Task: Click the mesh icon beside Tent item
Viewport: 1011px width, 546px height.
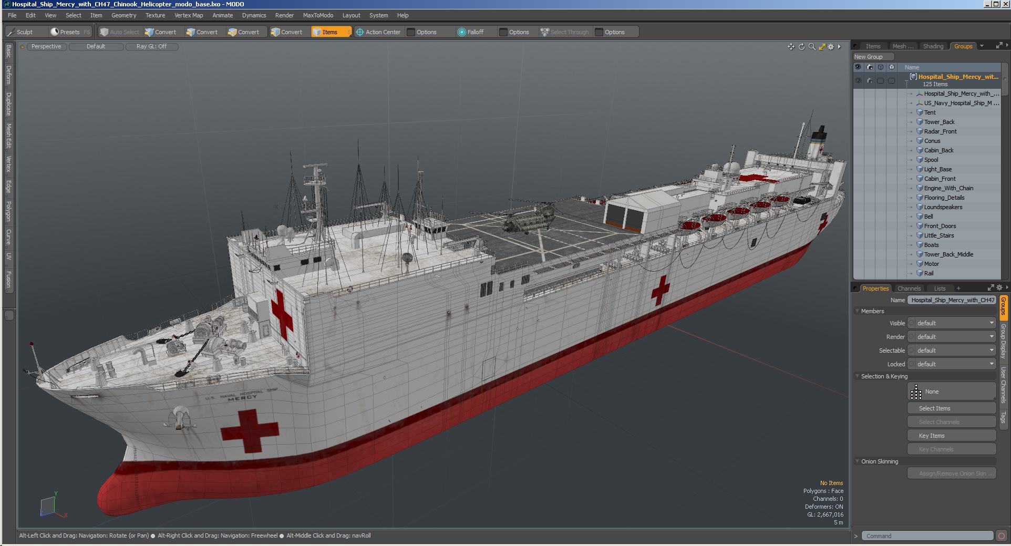Action: pyautogui.click(x=920, y=112)
